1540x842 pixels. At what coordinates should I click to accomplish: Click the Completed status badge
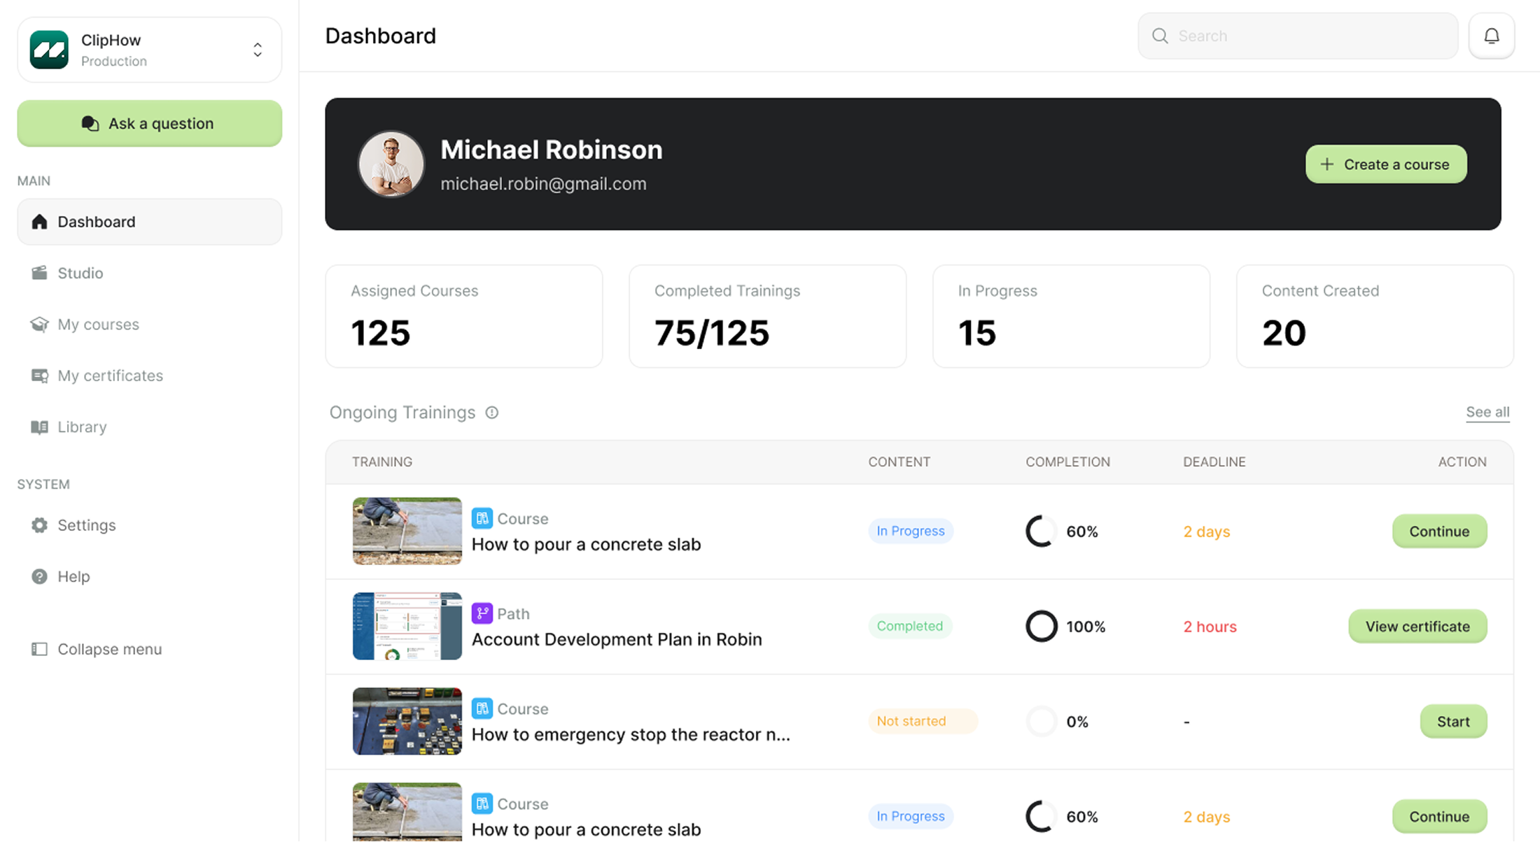click(x=910, y=626)
